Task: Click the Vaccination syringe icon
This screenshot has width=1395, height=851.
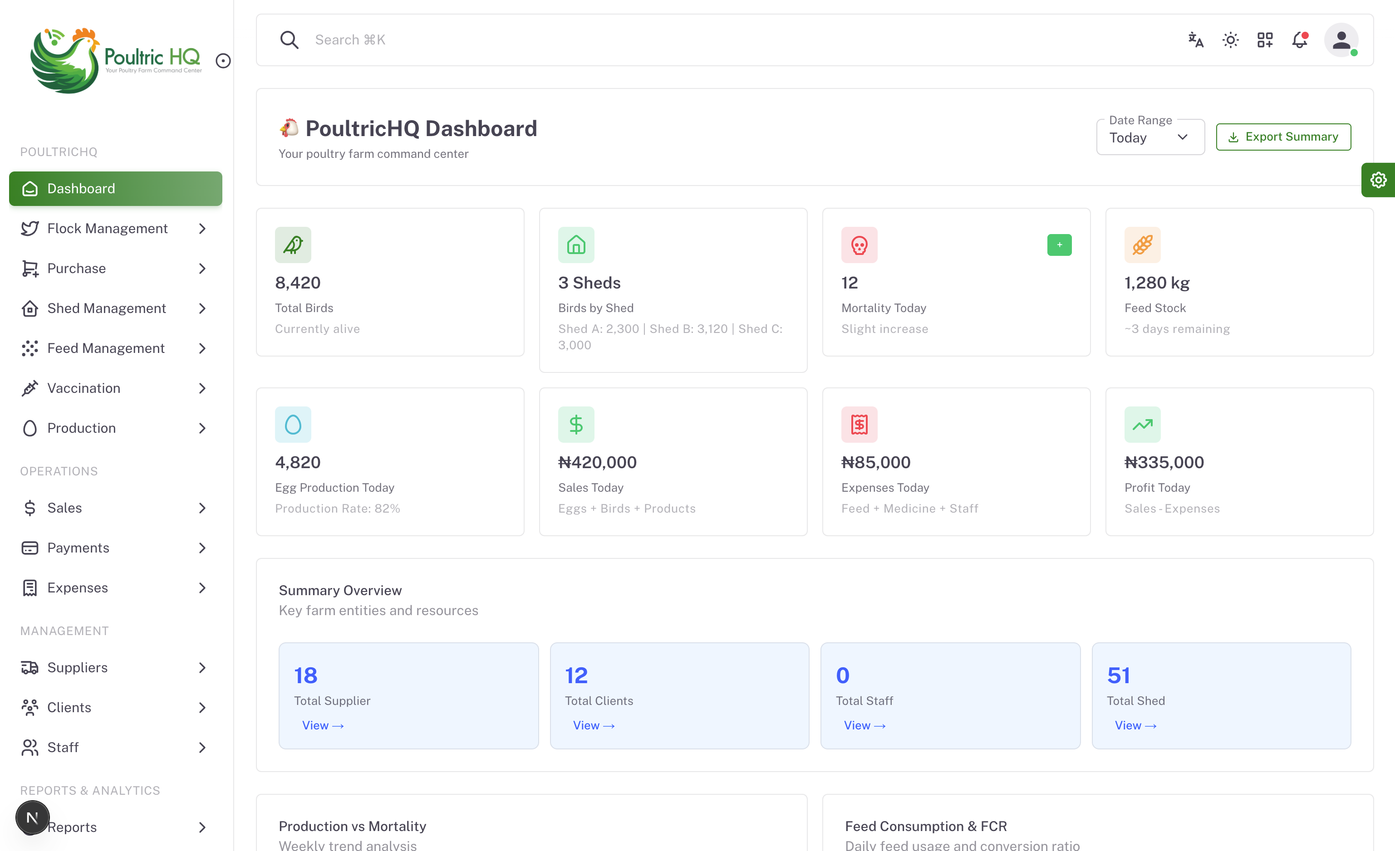Action: tap(29, 387)
